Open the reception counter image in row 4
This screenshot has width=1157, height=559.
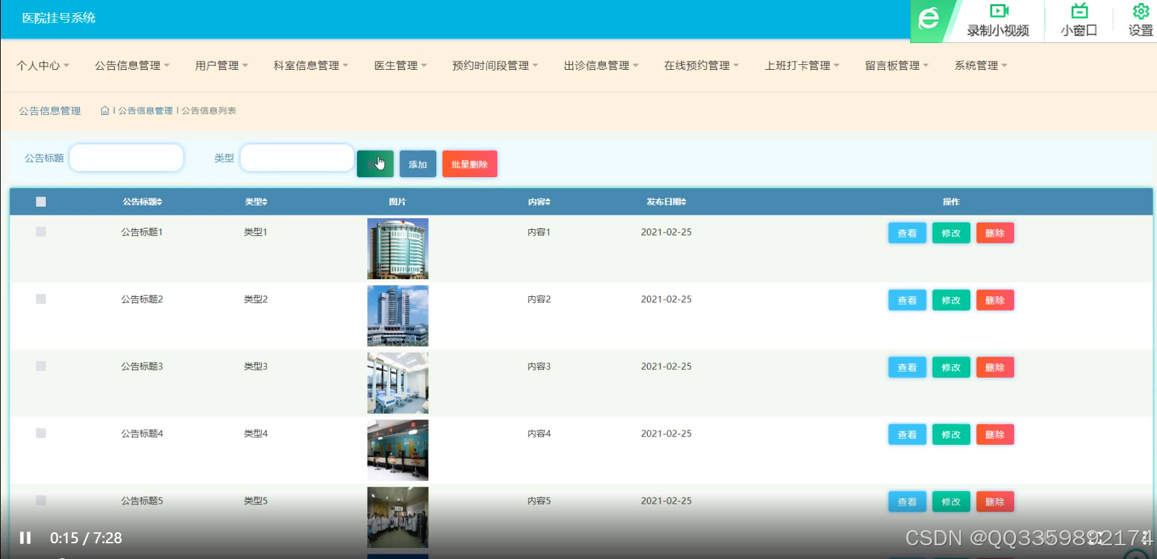pos(398,450)
